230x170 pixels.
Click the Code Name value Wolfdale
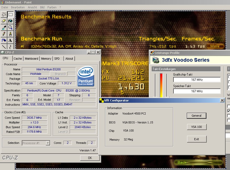[36, 74]
